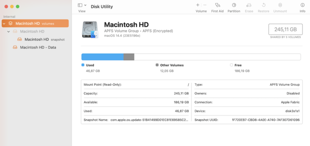The width and height of the screenshot is (310, 146).
Task: Run First Aid stethoscope icon
Action: point(217,5)
